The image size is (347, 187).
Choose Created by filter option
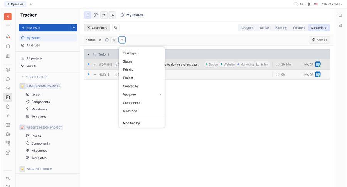141,86
